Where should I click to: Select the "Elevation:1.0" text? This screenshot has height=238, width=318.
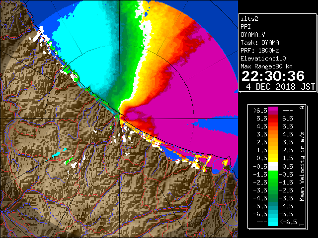coord(263,59)
